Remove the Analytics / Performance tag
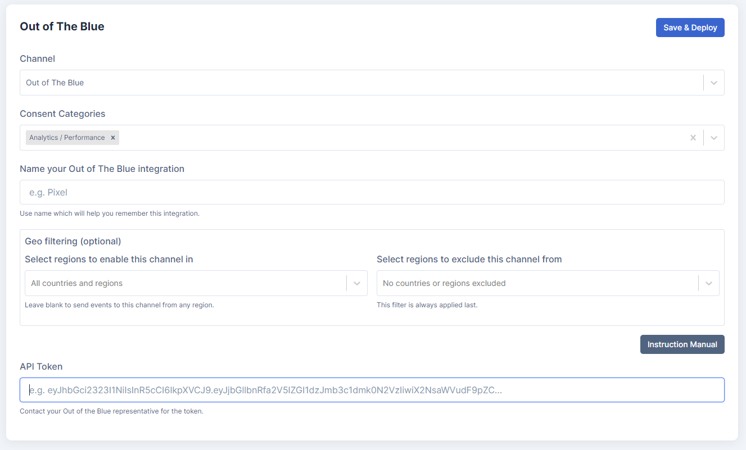This screenshot has width=746, height=450. [113, 138]
